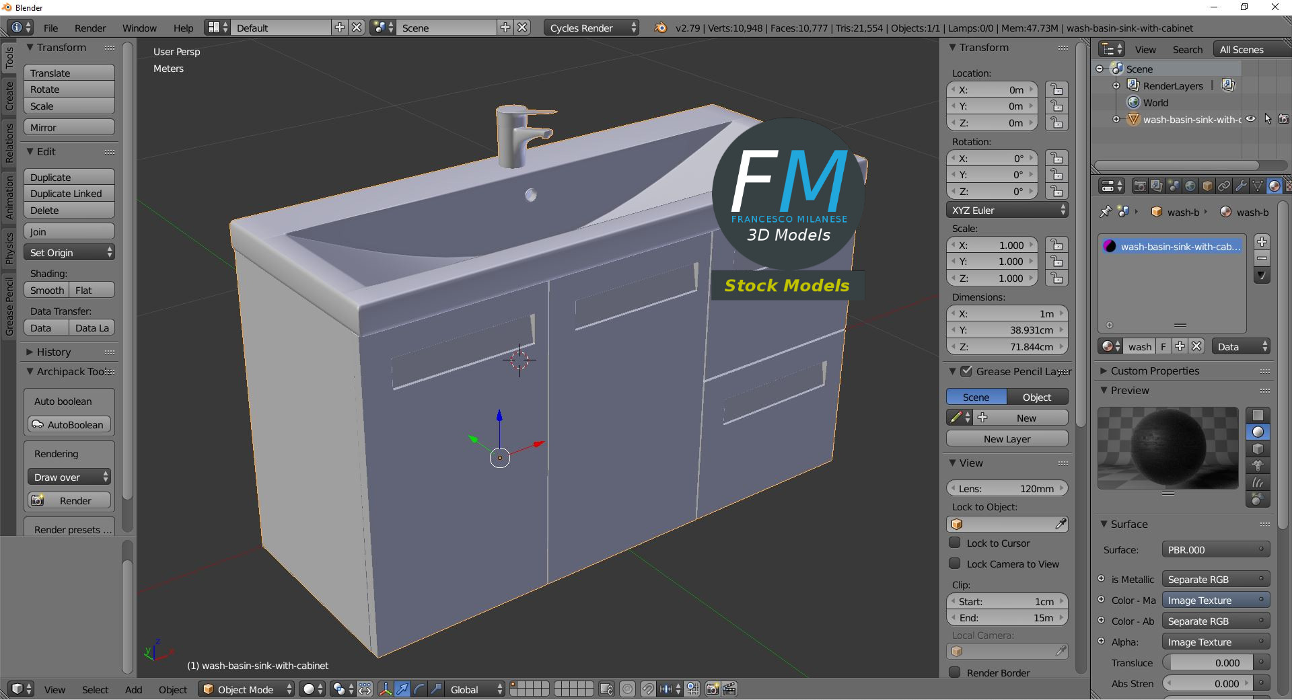Image resolution: width=1292 pixels, height=700 pixels.
Task: Open the Object properties tab (cube icon)
Action: [1207, 186]
